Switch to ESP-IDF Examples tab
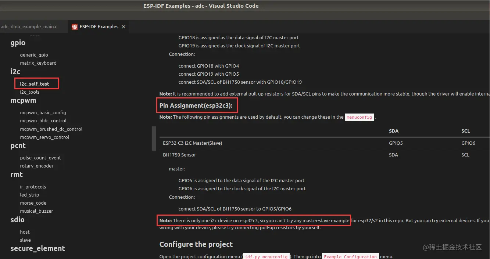Viewport: 490px width, 259px height. tap(99, 27)
